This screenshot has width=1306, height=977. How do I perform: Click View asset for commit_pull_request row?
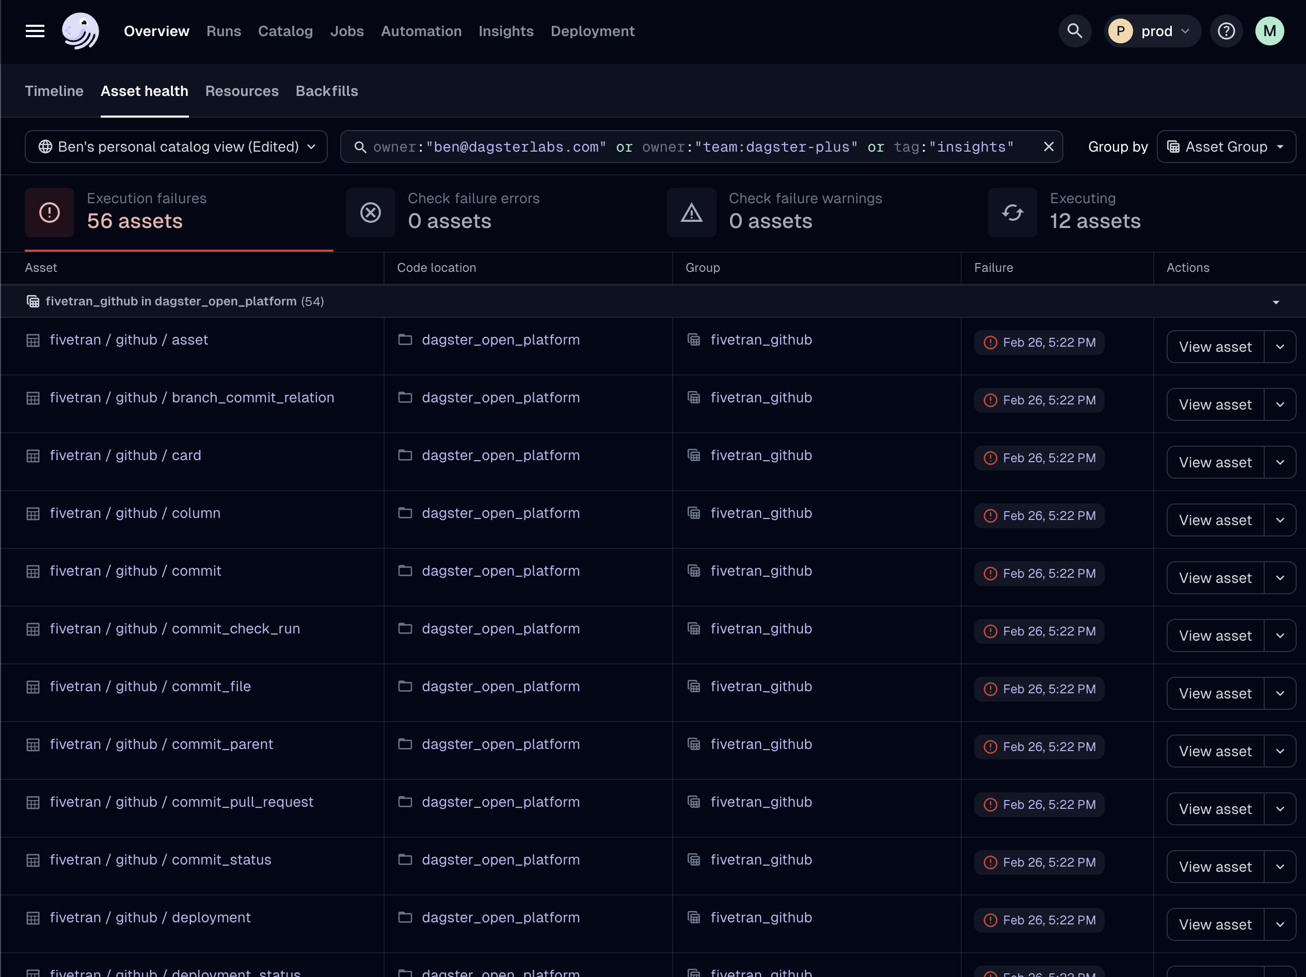tap(1215, 809)
